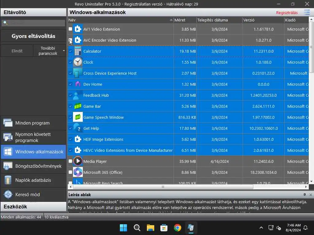Click the Media Player app icon
The width and height of the screenshot is (314, 235).
[78, 161]
